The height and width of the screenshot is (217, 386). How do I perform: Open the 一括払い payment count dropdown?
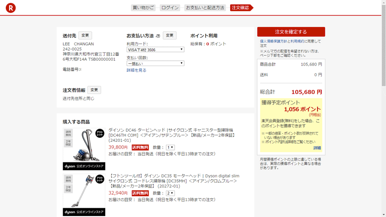155,64
